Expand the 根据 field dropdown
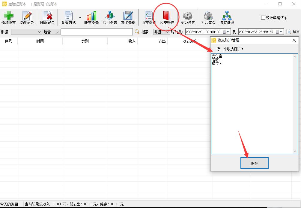Screen dimensions: 301x208 click(39, 32)
